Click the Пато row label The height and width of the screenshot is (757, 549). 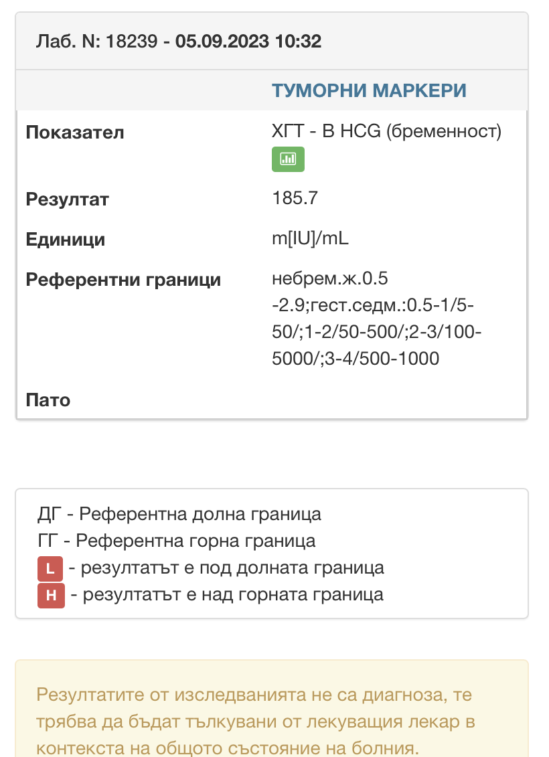point(48,400)
